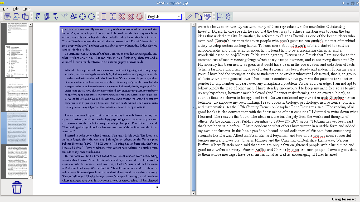Click the pencil edit icon
Viewport: 360px width, 202px height.
click(x=189, y=17)
